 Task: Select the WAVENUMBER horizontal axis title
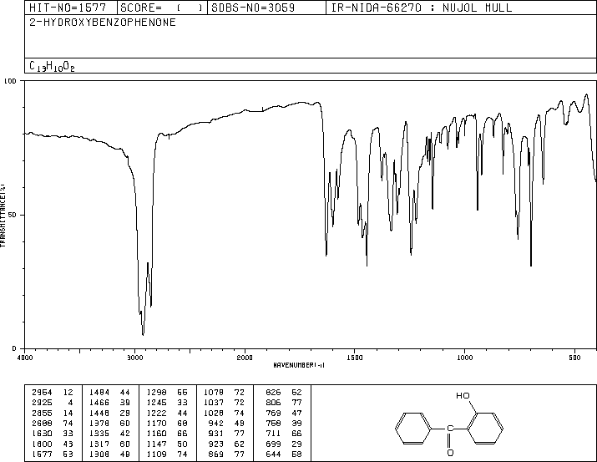pos(299,365)
